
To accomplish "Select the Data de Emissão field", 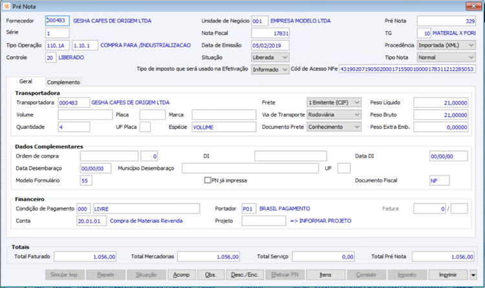I will (270, 45).
